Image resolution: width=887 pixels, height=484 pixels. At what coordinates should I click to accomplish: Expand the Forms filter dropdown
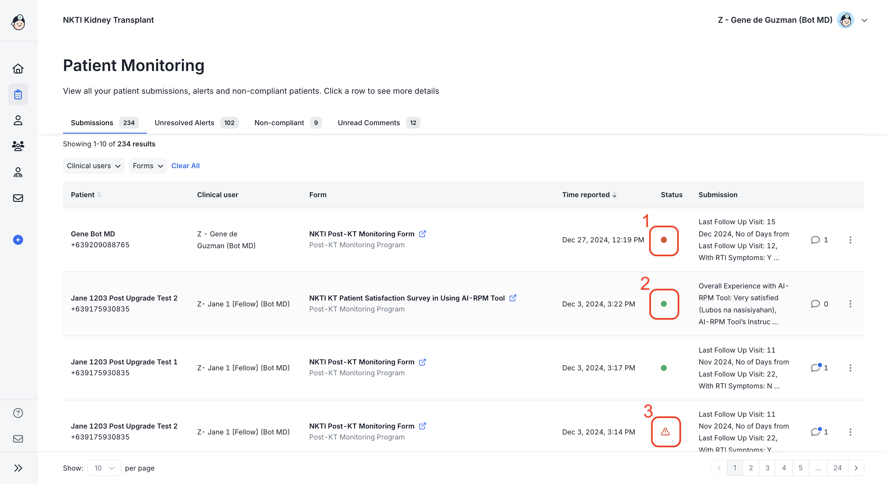[x=148, y=166]
